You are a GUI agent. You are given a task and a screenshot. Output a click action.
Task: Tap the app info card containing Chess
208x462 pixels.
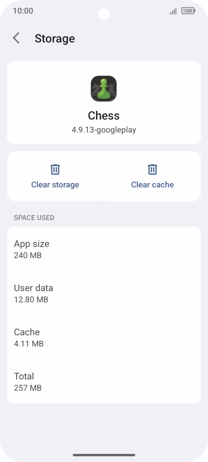pos(104,103)
